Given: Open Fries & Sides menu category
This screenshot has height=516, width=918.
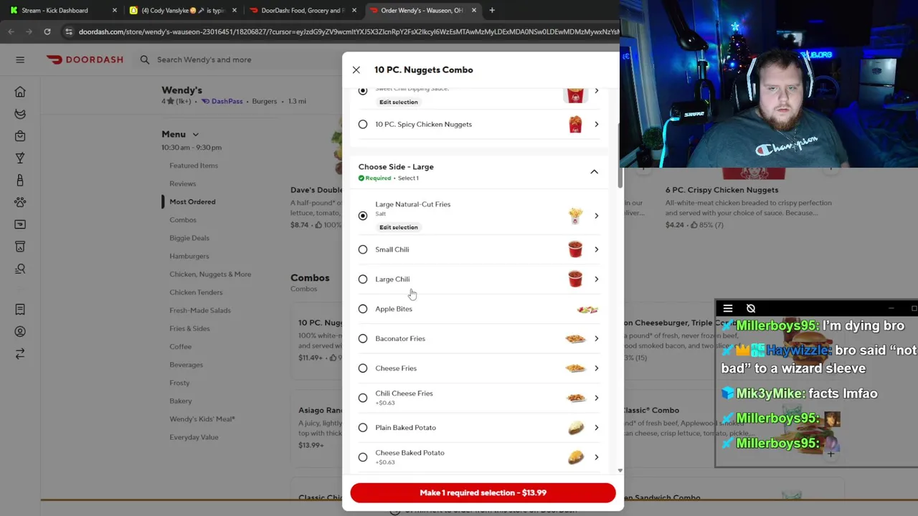Looking at the screenshot, I should [189, 328].
